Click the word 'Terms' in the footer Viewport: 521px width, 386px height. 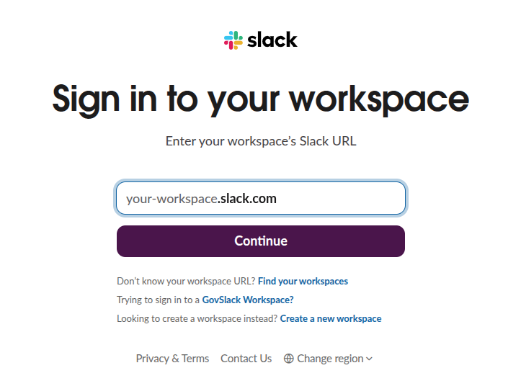(x=195, y=359)
